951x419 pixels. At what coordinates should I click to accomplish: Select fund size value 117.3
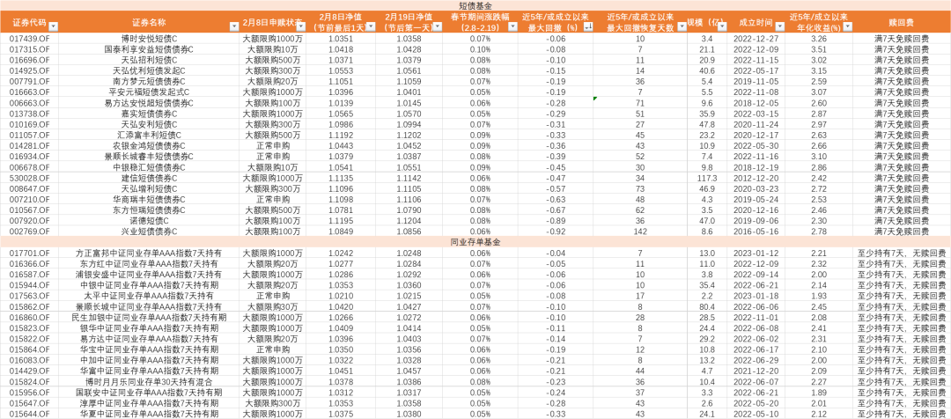coord(706,178)
